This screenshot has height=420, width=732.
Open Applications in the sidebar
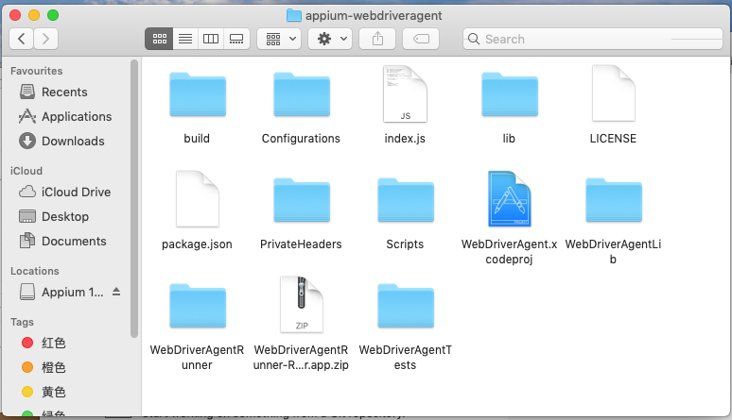pyautogui.click(x=64, y=116)
